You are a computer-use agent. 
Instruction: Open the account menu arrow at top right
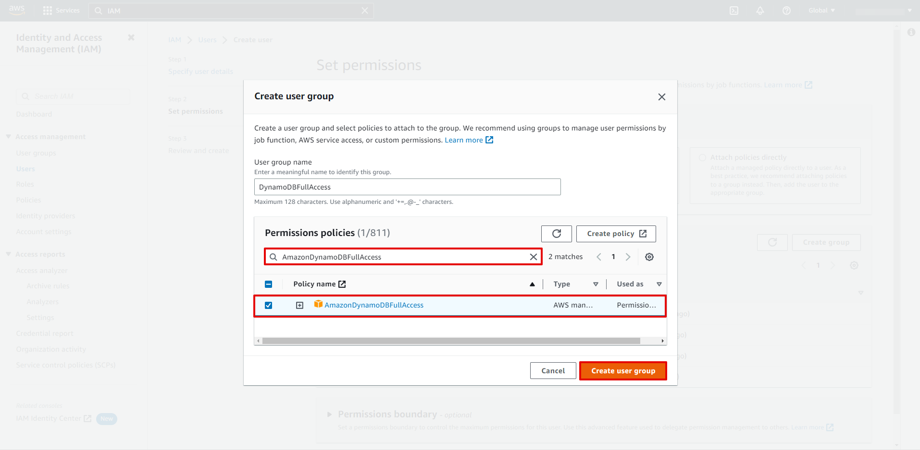click(x=910, y=11)
